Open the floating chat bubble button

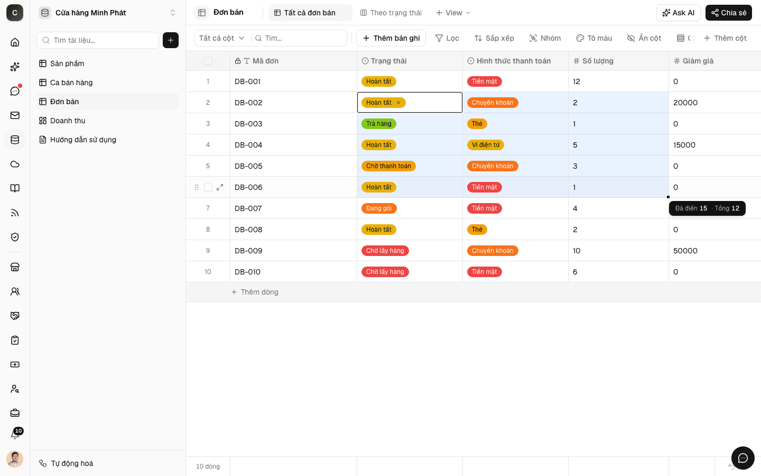tap(743, 458)
